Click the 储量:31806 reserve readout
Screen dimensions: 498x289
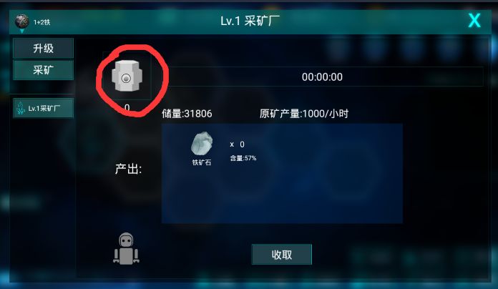187,113
